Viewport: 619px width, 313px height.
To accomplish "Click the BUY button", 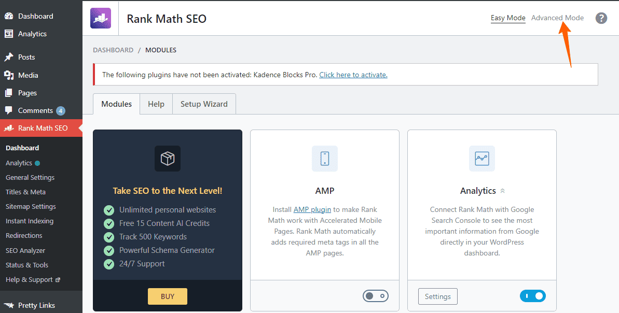I will click(x=168, y=296).
